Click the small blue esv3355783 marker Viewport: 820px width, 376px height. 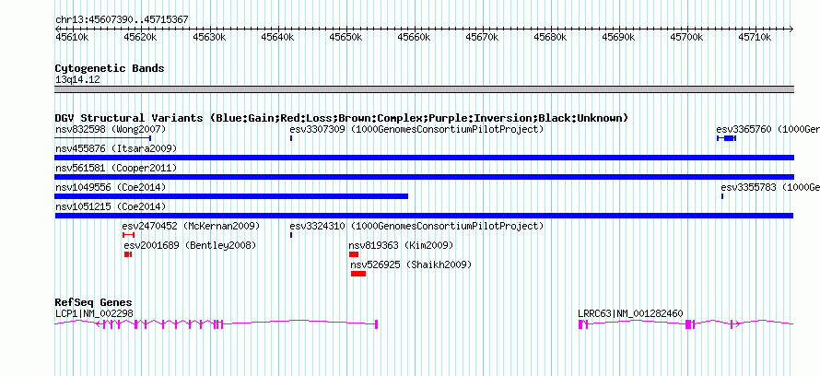click(722, 196)
